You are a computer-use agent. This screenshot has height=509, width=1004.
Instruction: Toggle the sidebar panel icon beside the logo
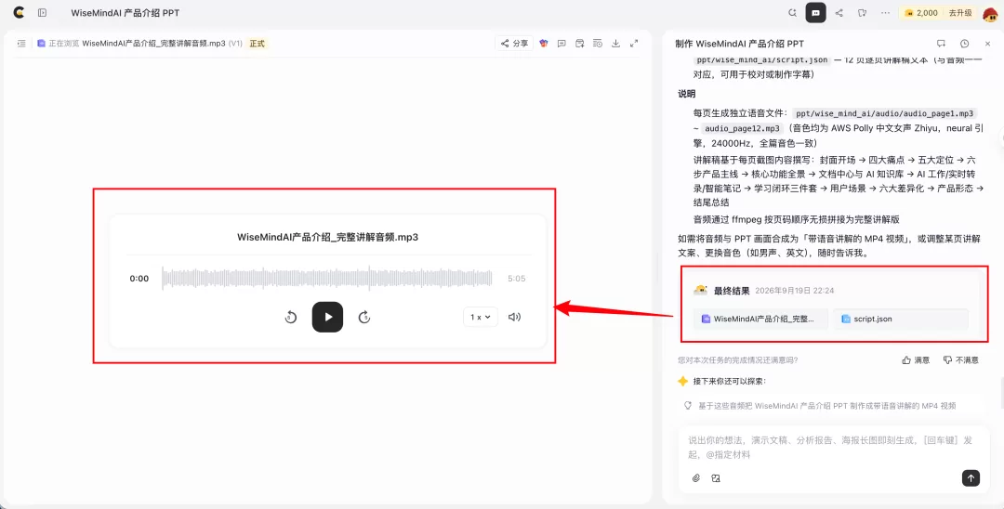pos(42,13)
